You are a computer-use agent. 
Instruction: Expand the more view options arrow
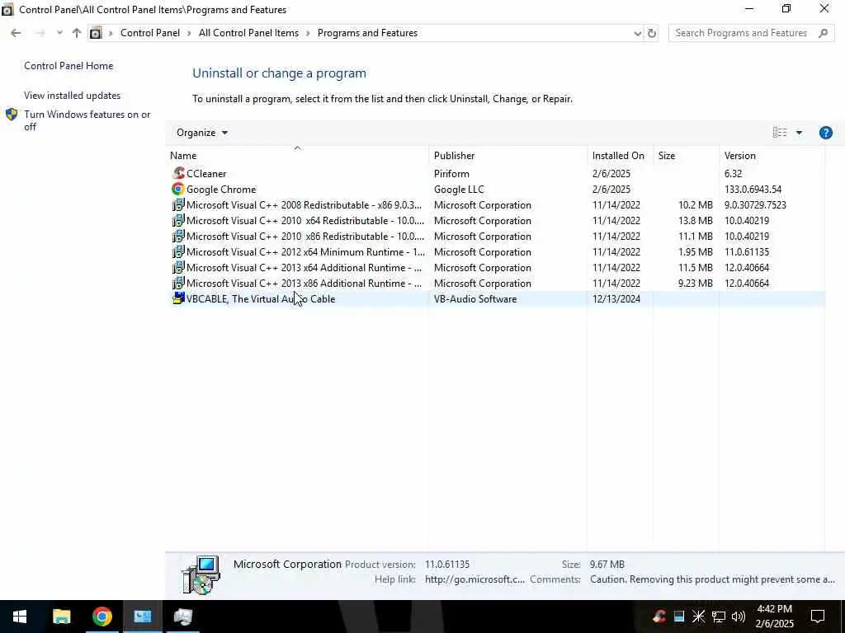coord(799,133)
